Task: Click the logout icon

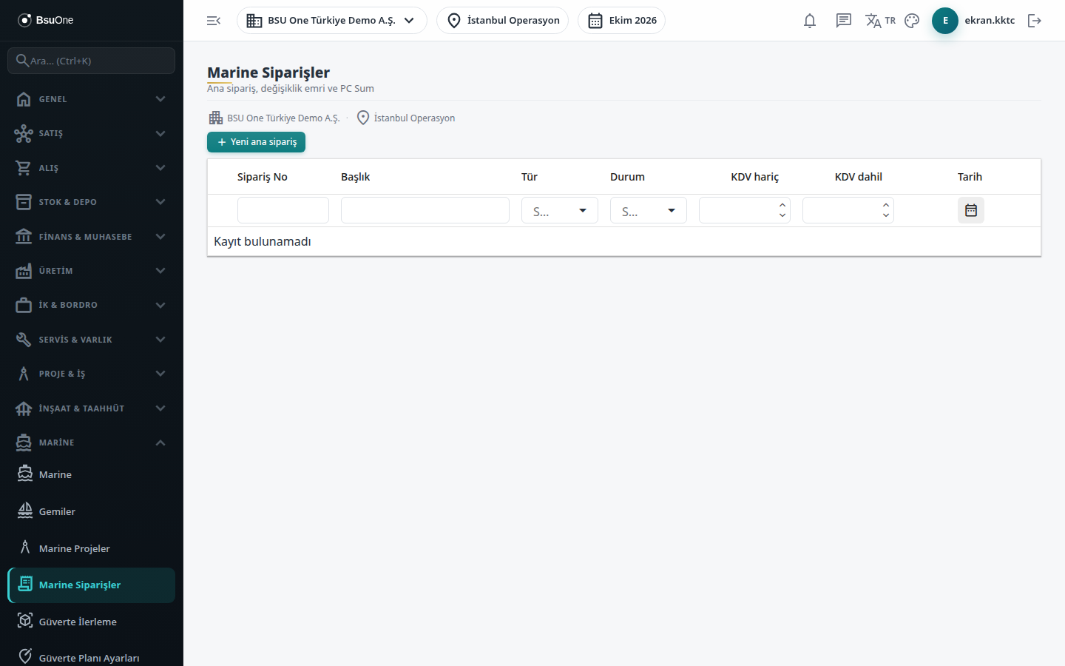Action: pos(1035,21)
